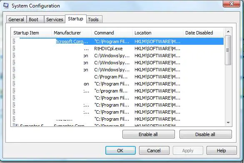Screen dimensions: 244x163
Task: Click the Enable all button
Action: (x=149, y=134)
